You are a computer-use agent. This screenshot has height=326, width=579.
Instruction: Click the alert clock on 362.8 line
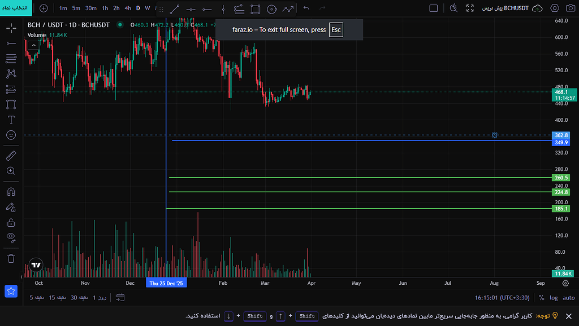(495, 135)
